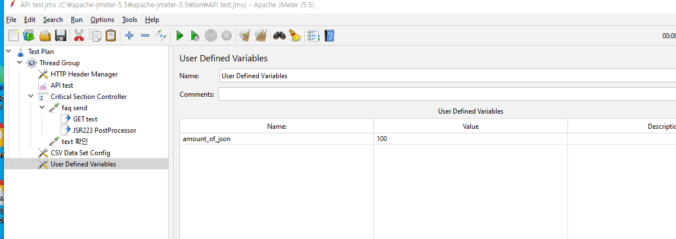Click the Name input field

click(447, 75)
